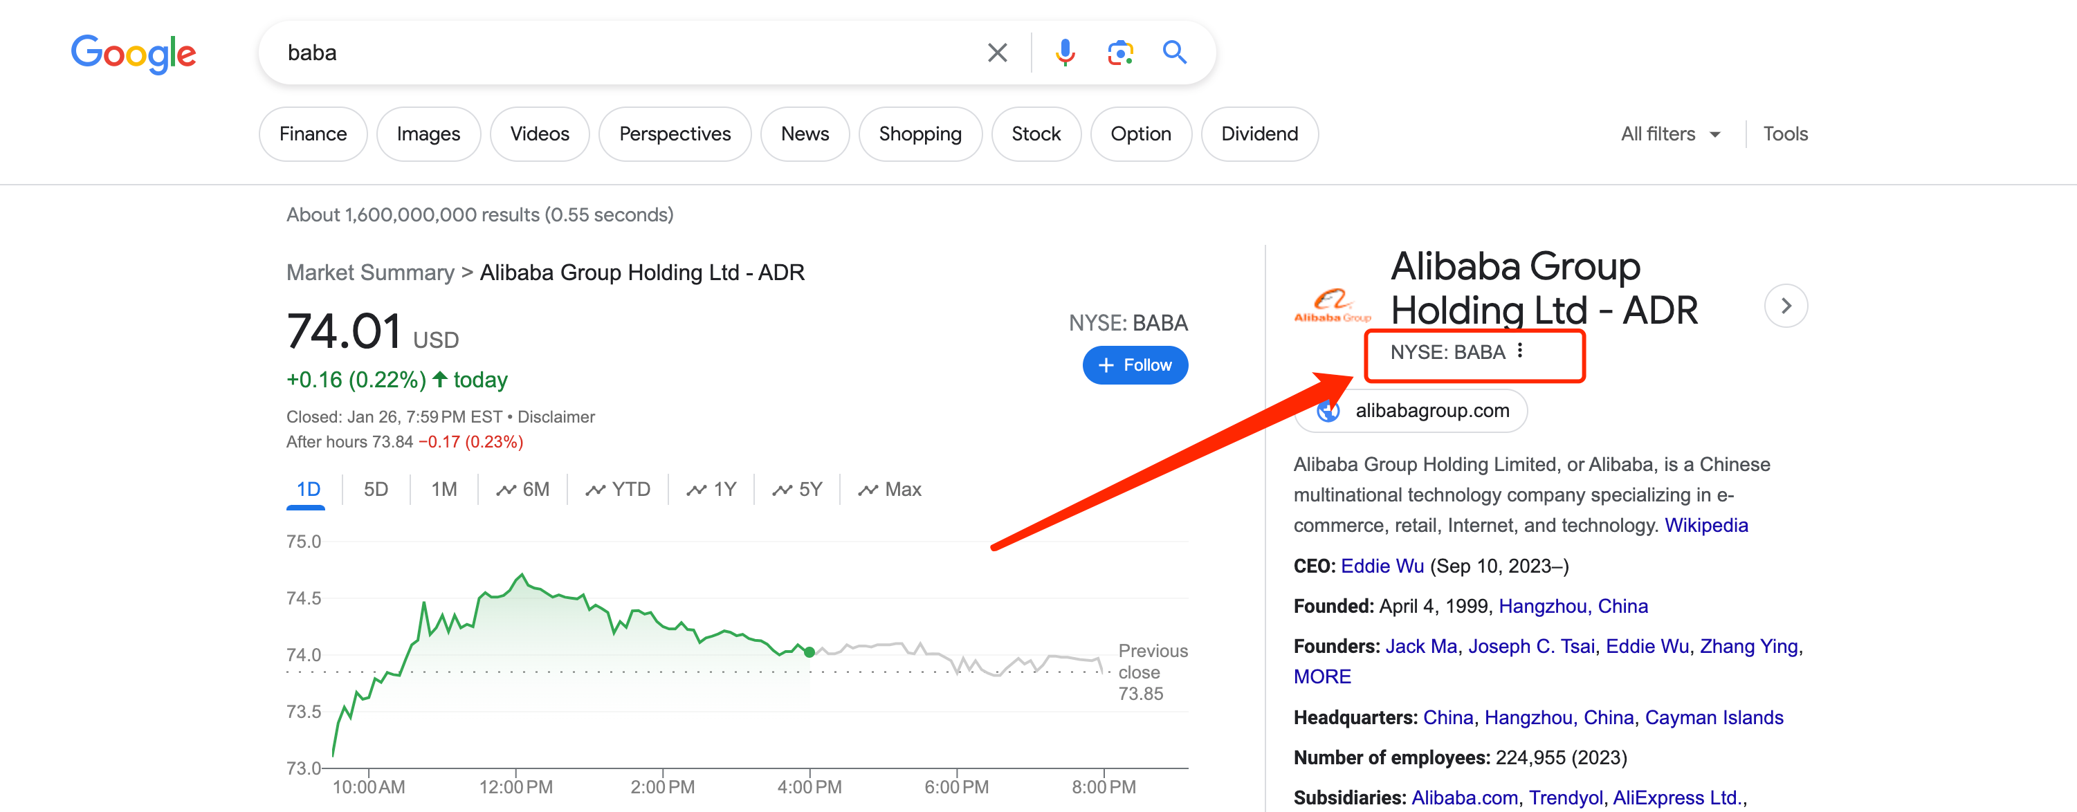Screen dimensions: 2077x812
Task: Clear the search box with X
Action: point(998,53)
